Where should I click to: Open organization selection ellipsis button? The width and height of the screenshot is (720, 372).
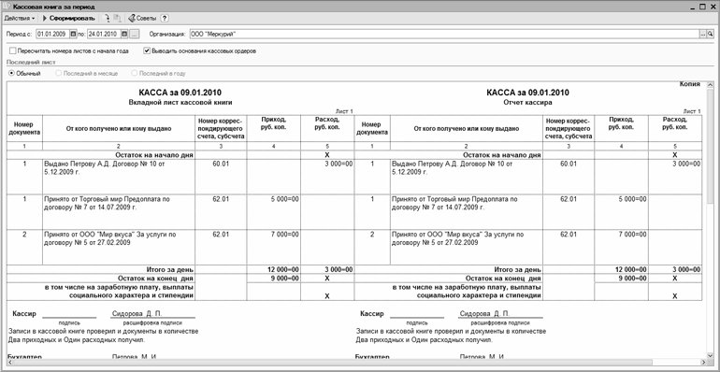point(702,34)
